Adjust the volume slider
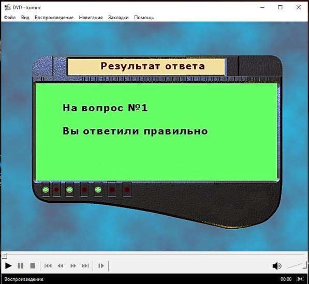This screenshot has width=309, height=284. pos(297,265)
